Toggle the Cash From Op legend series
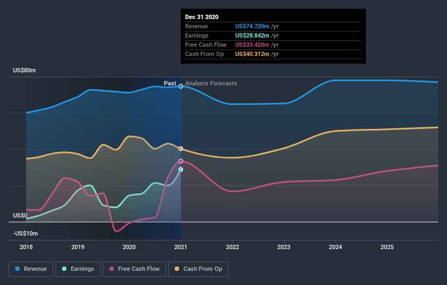Image resolution: width=447 pixels, height=285 pixels. pos(198,269)
